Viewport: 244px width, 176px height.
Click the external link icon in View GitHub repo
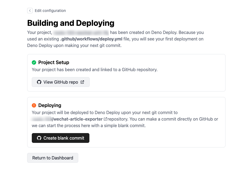tap(82, 82)
